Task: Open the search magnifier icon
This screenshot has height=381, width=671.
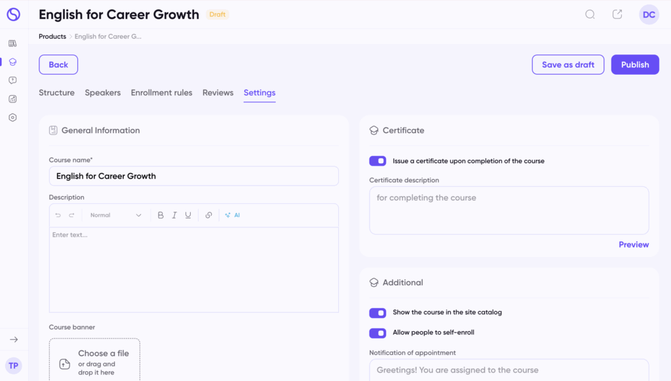Action: click(x=590, y=14)
